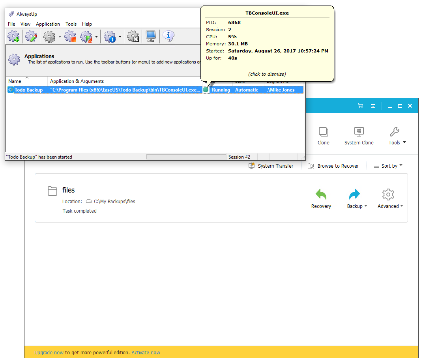This screenshot has height=361, width=423.
Task: Open the dropdown arrow beside the gear-info icon
Action: (120, 36)
